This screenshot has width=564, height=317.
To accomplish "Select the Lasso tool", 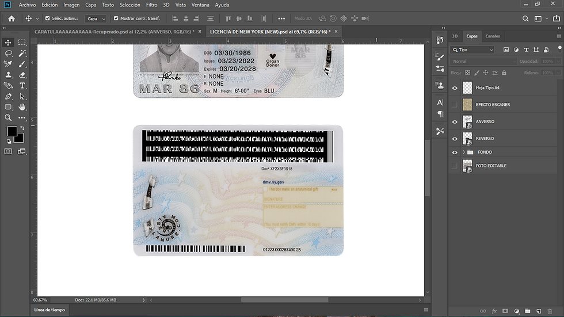I will pos(8,53).
